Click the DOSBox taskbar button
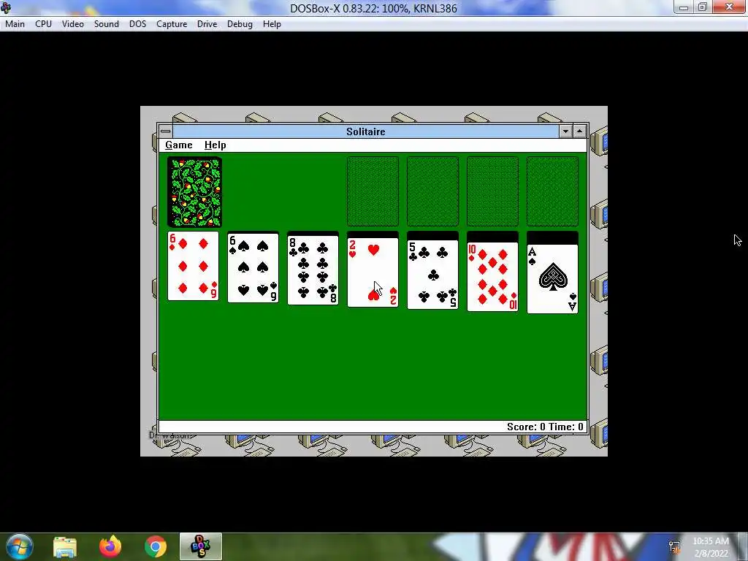This screenshot has width=748, height=561. pyautogui.click(x=201, y=546)
